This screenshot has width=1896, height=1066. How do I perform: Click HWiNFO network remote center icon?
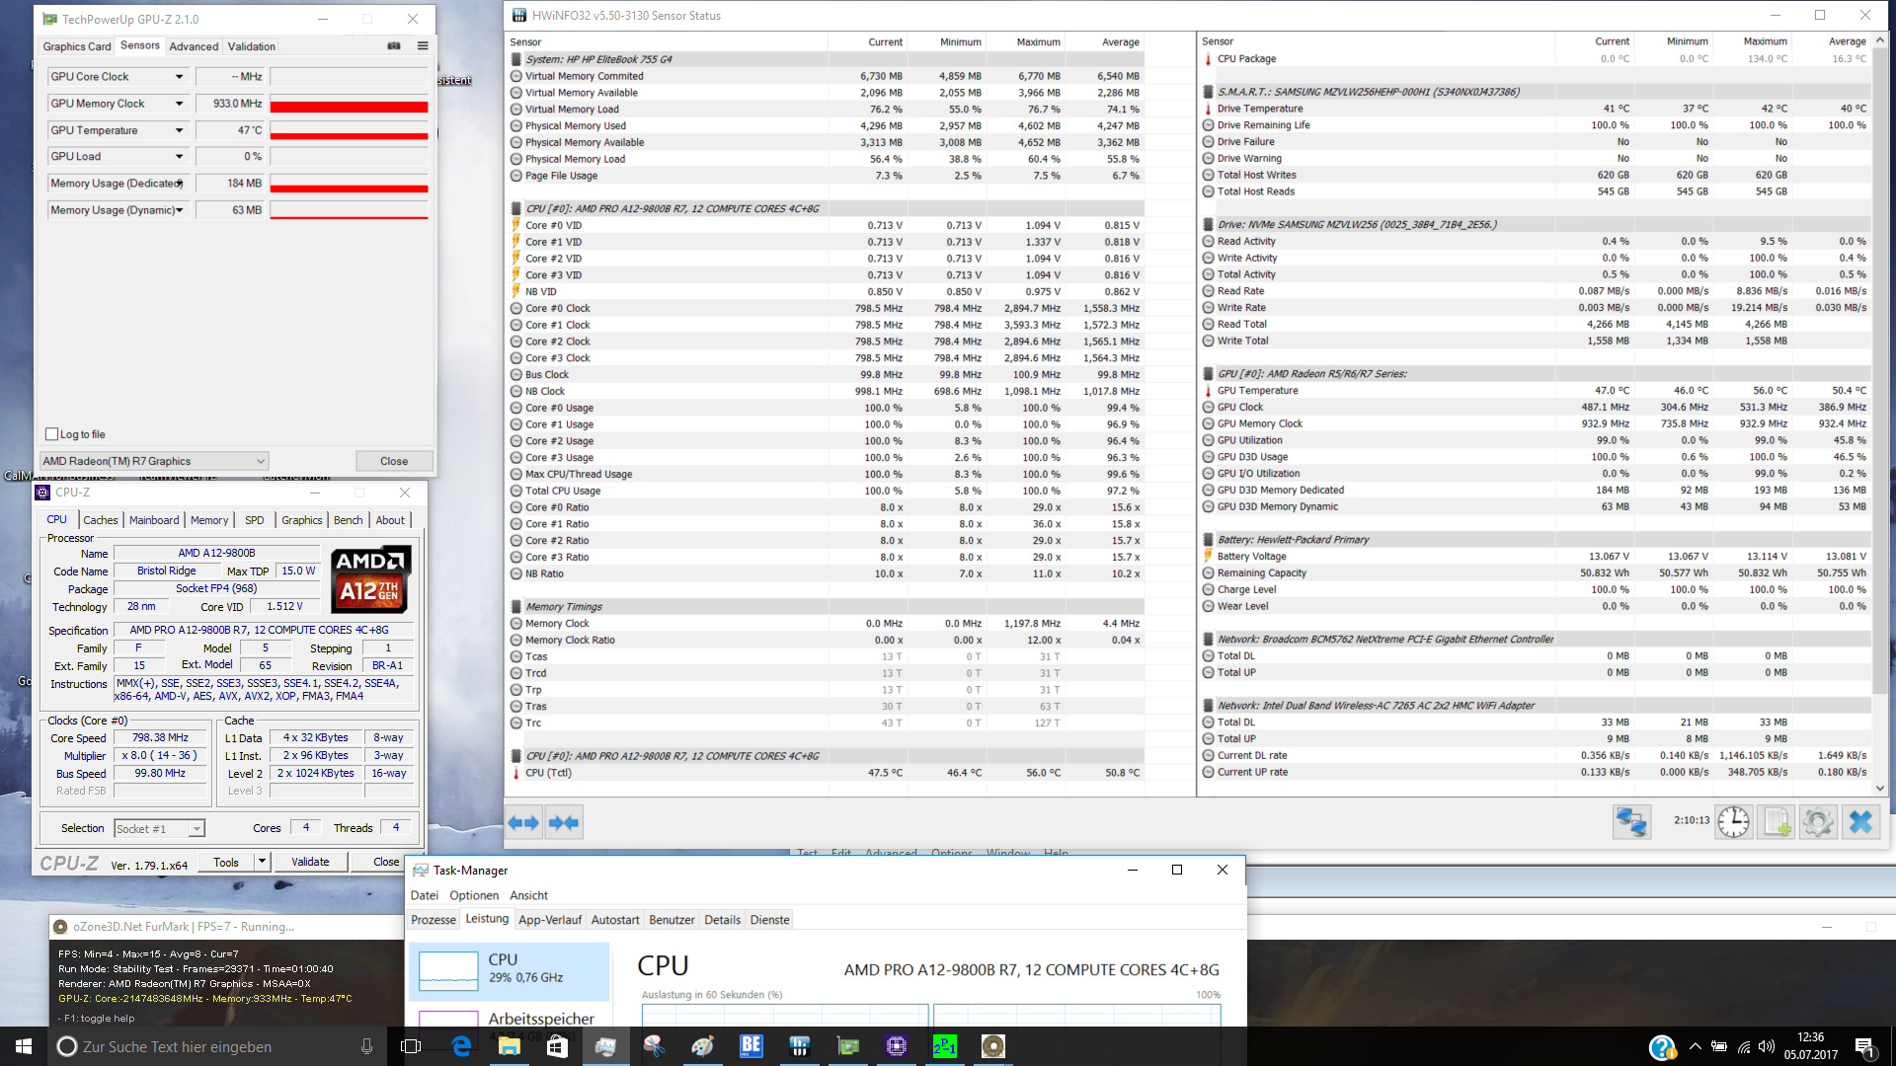coord(1631,822)
